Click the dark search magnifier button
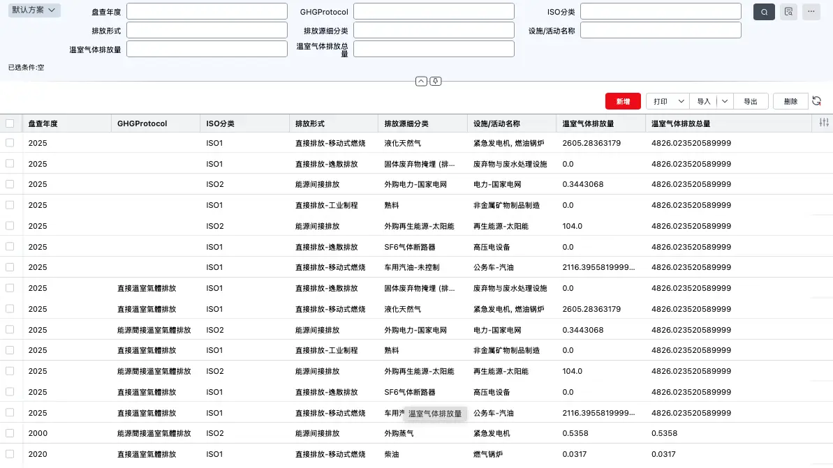Image resolution: width=833 pixels, height=468 pixels. [x=764, y=12]
